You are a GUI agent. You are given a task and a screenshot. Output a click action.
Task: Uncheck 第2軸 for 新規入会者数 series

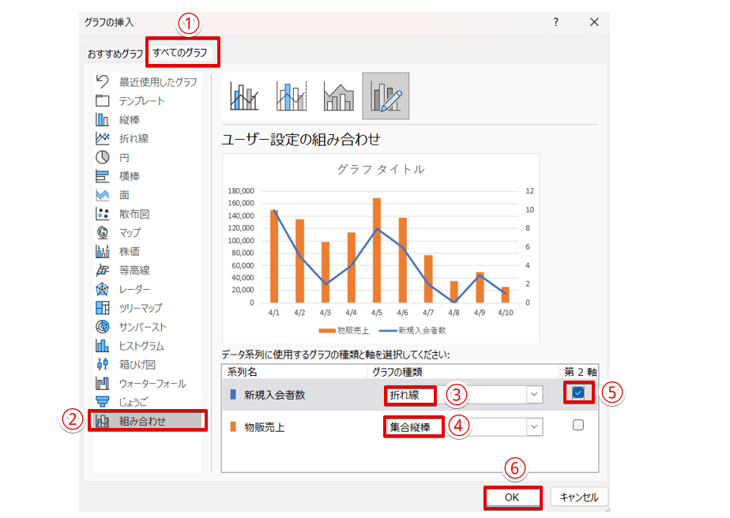578,393
